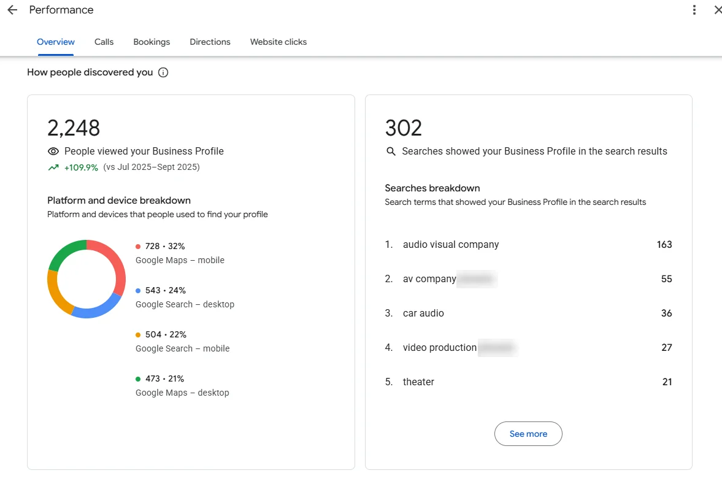Click the 2,248 profile views total
Viewport: 722px width, 492px height.
click(x=74, y=128)
